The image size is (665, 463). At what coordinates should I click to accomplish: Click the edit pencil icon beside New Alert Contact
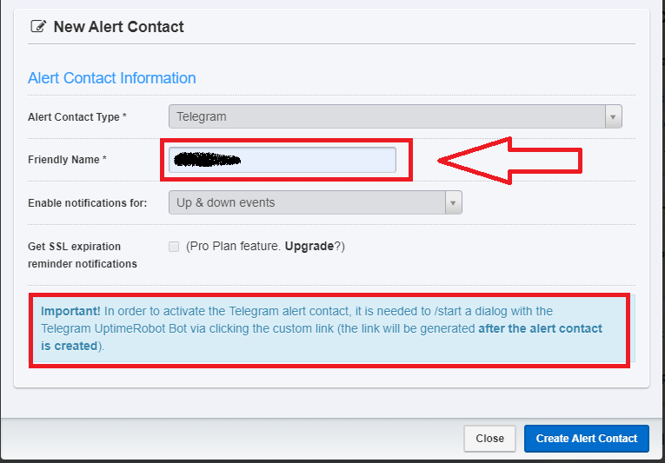[x=38, y=27]
